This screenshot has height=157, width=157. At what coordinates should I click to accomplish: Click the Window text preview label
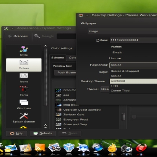pos(62,66)
